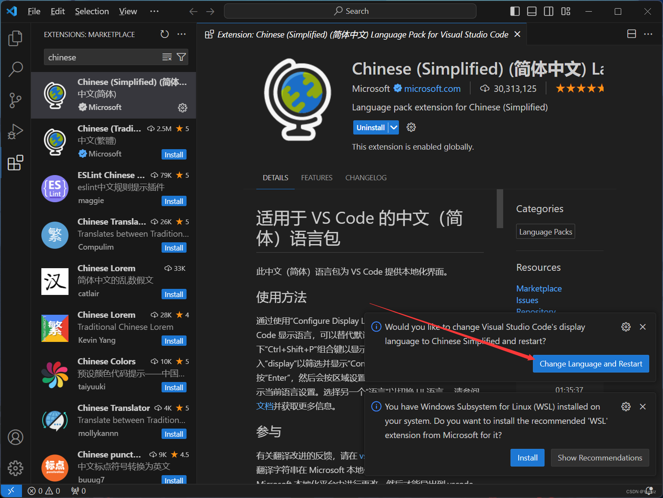Dismiss the WSL recommendation notification
The image size is (663, 498).
coord(643,407)
